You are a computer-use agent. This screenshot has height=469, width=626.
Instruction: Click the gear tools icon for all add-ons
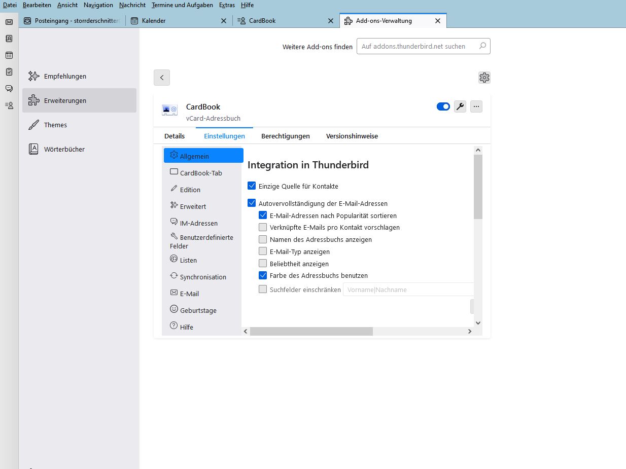[x=484, y=78]
